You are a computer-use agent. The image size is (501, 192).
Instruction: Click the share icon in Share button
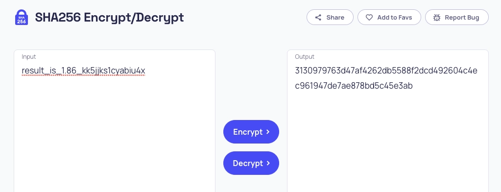(318, 18)
